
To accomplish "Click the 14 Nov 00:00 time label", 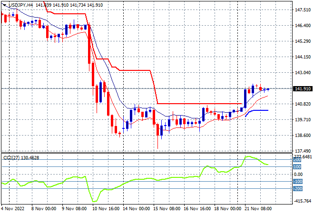I will 137,209.
